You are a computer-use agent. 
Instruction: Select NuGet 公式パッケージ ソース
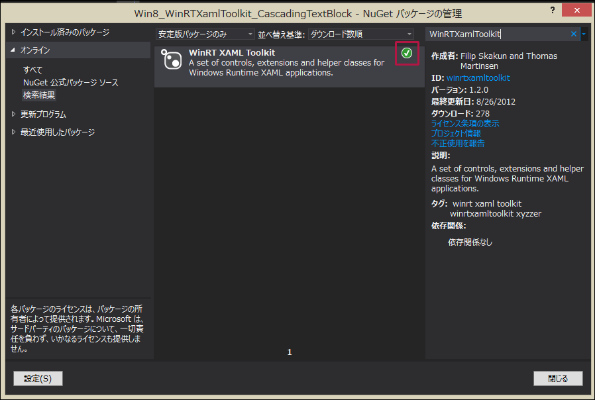coord(71,82)
